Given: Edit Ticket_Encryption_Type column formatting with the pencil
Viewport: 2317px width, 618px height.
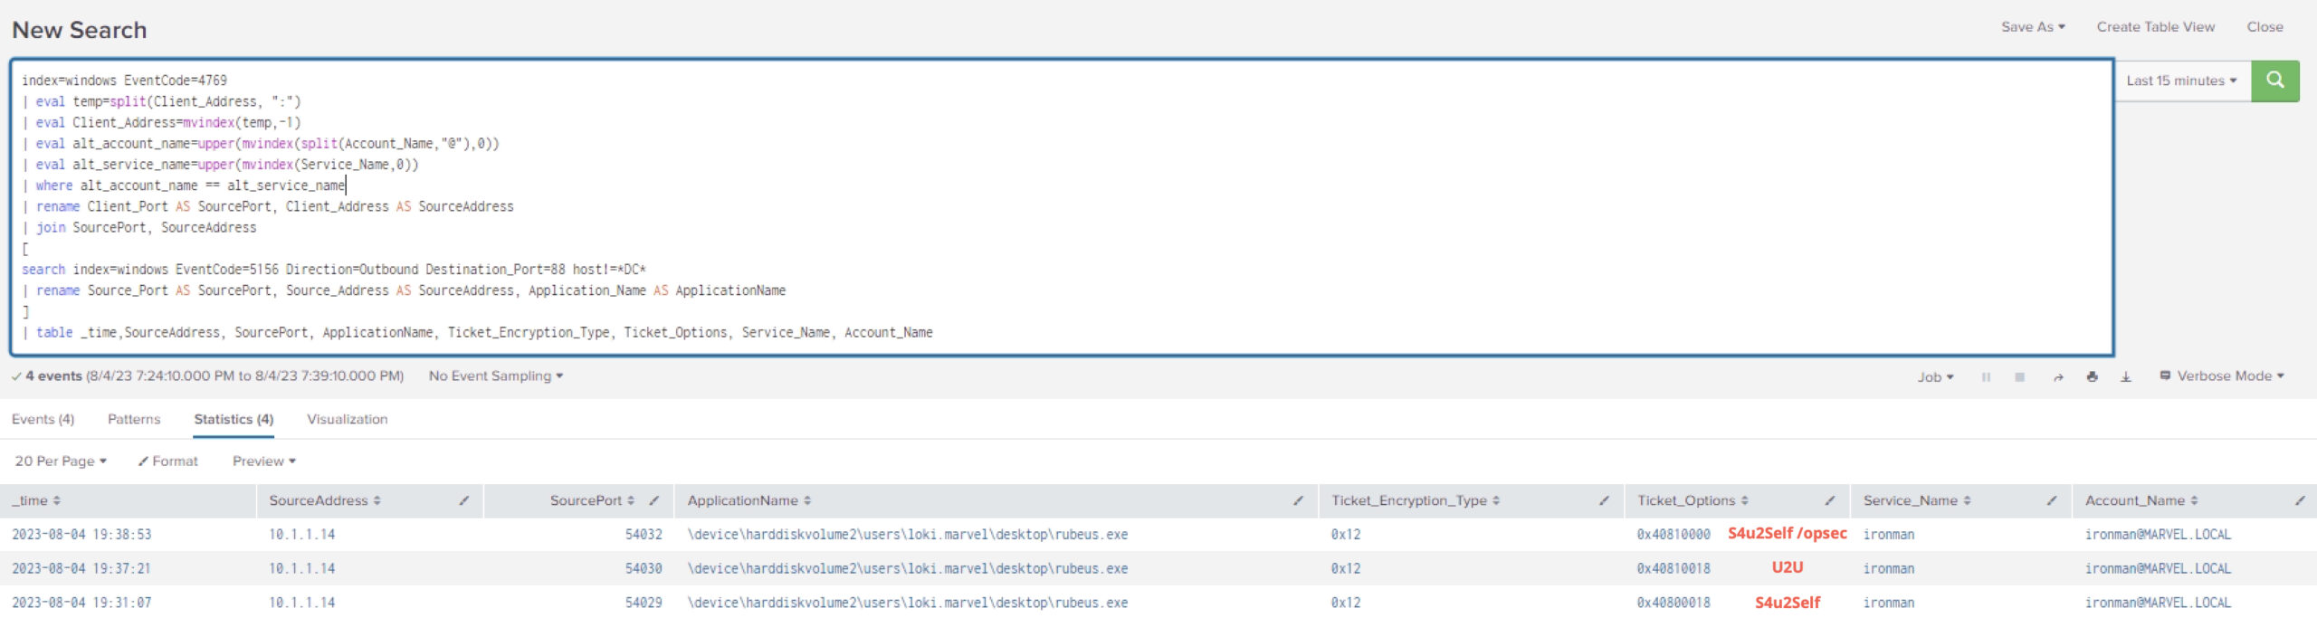Looking at the screenshot, I should click(x=1605, y=500).
